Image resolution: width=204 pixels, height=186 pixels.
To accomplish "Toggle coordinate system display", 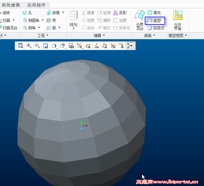I will pos(113,46).
